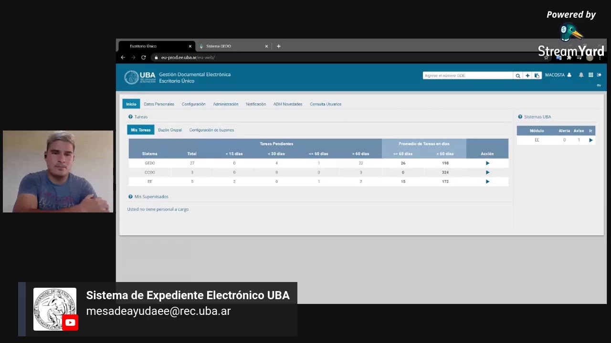Image resolution: width=611 pixels, height=343 pixels.
Task: Click the EE average value 172
Action: 445,182
